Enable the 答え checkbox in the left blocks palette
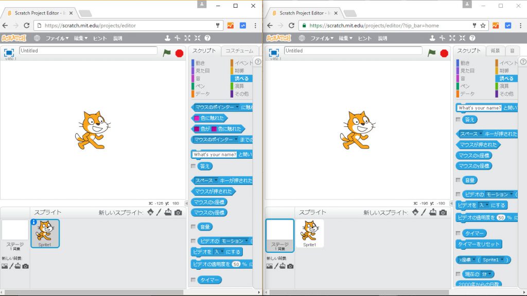527x296 pixels. [194, 166]
